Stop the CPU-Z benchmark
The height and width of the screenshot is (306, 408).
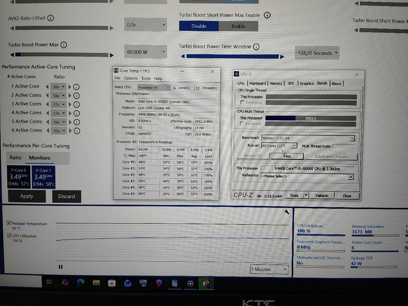click(x=287, y=156)
